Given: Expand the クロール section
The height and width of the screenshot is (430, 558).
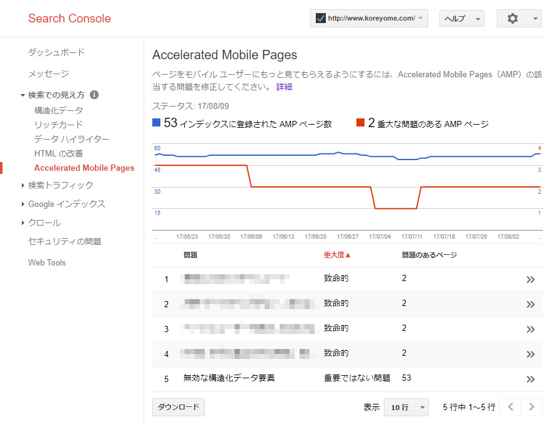Looking at the screenshot, I should pyautogui.click(x=22, y=223).
